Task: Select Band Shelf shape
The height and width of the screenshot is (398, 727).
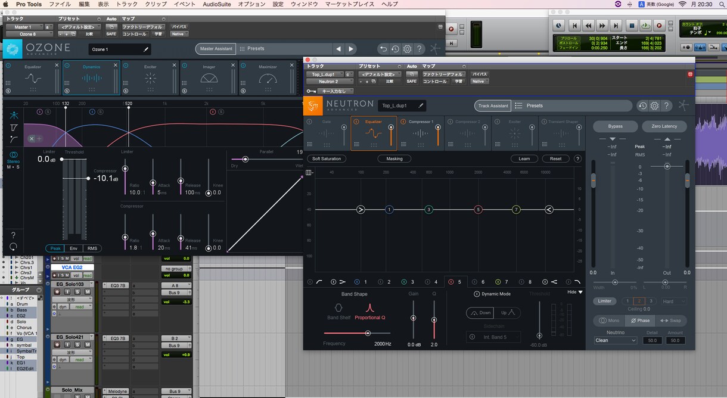Action: [338, 311]
